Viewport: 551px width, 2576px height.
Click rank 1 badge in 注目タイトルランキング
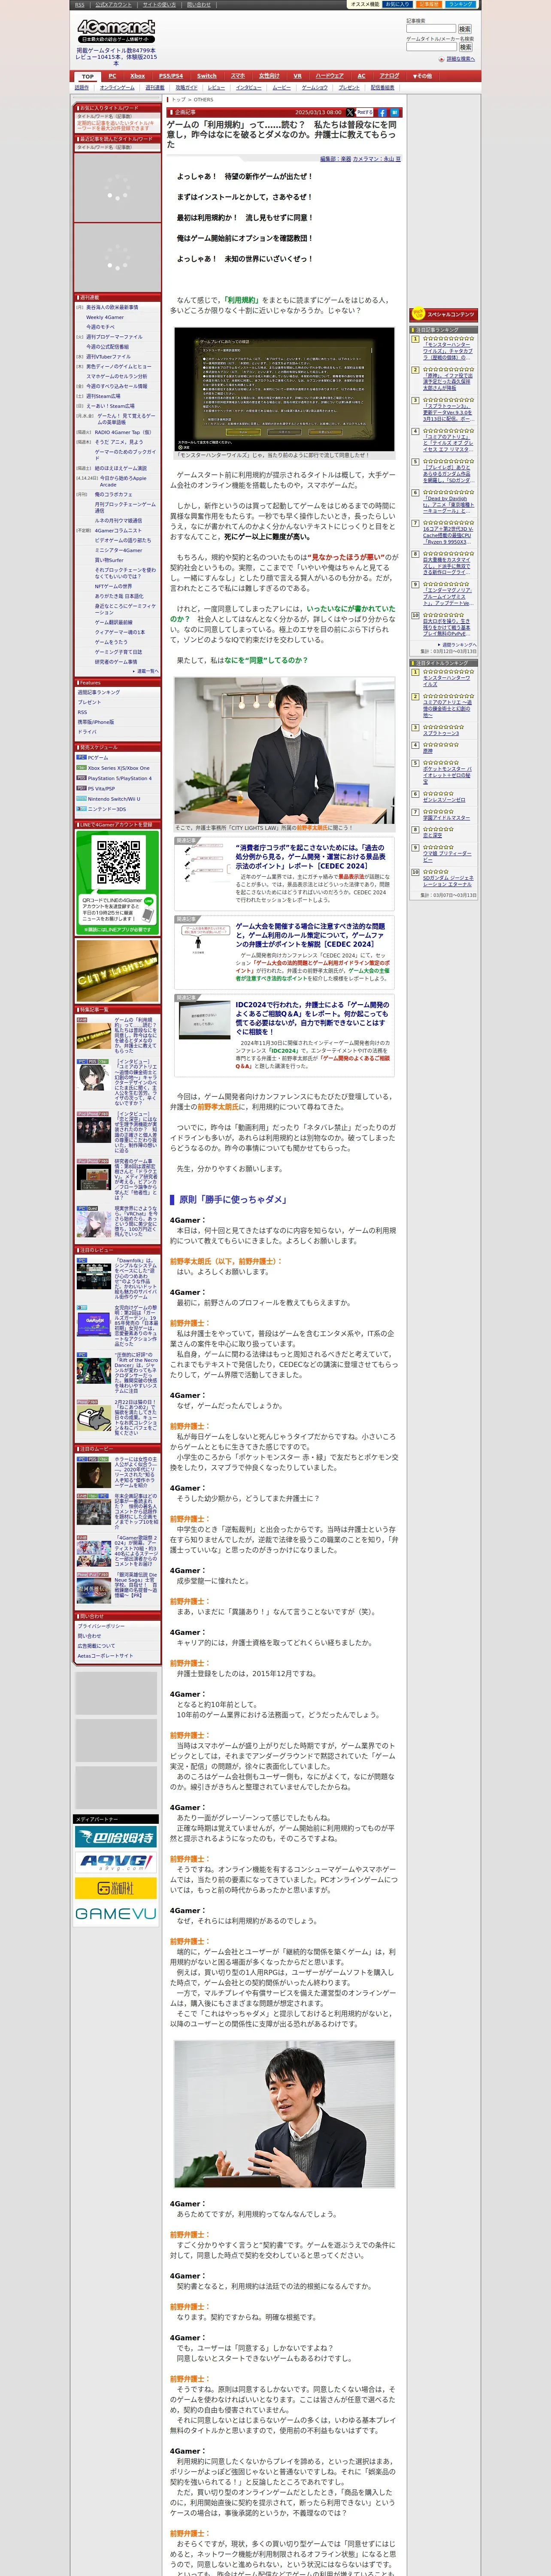click(416, 672)
